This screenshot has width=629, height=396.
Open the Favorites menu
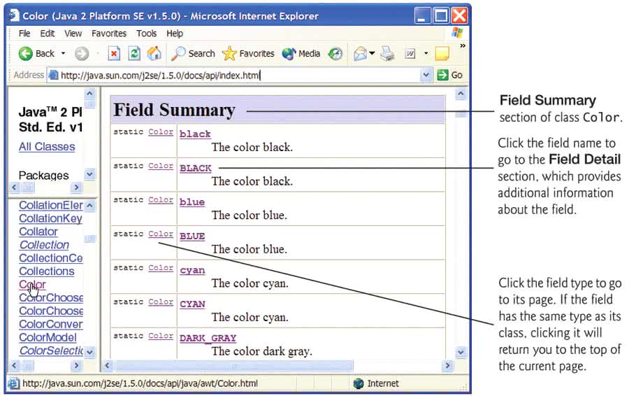coord(109,34)
